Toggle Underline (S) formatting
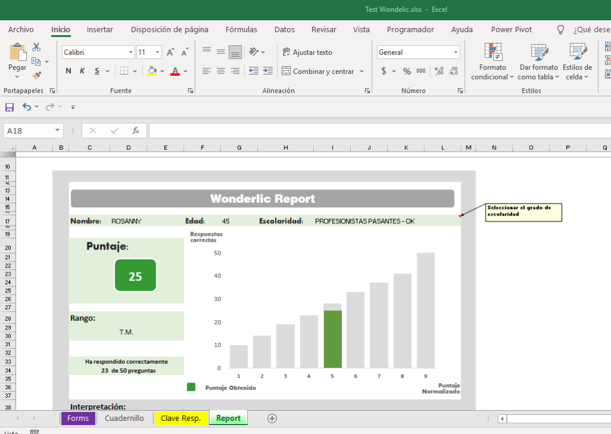The width and height of the screenshot is (611, 434). 97,71
